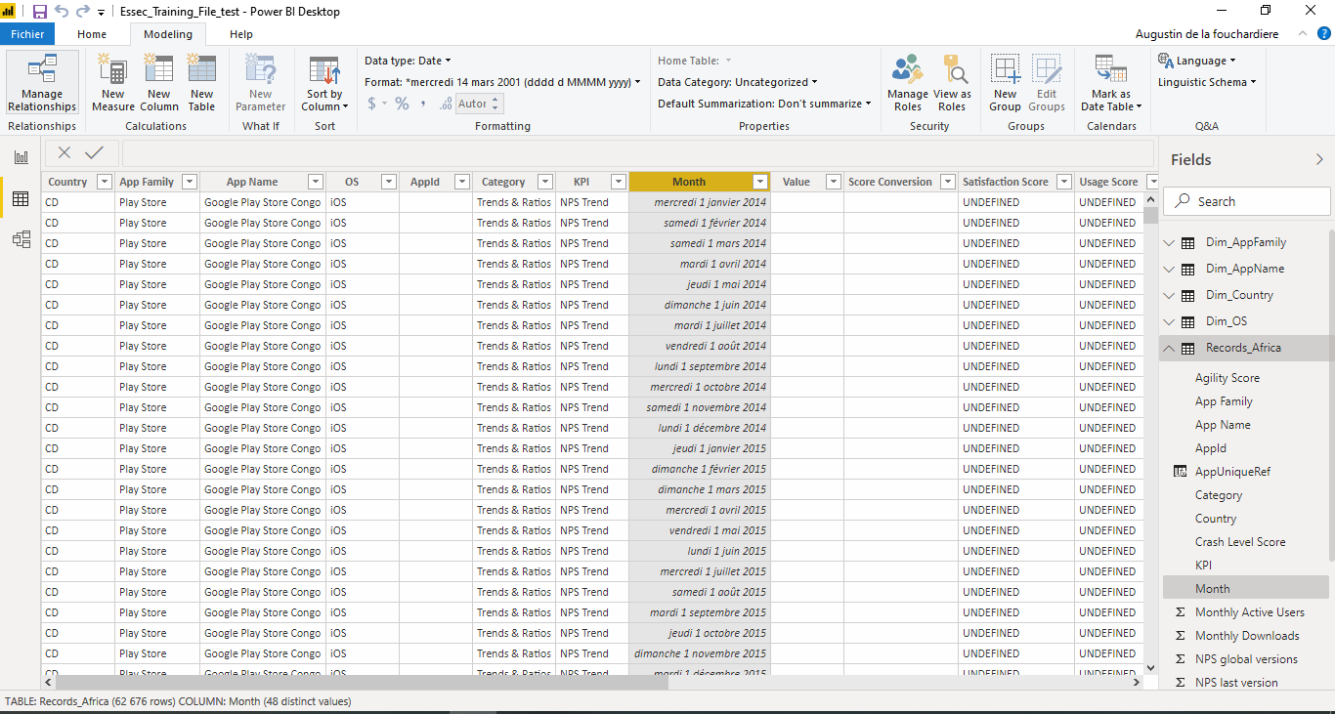Screen dimensions: 1335x714
Task: Undo last action in title bar
Action: point(63,12)
